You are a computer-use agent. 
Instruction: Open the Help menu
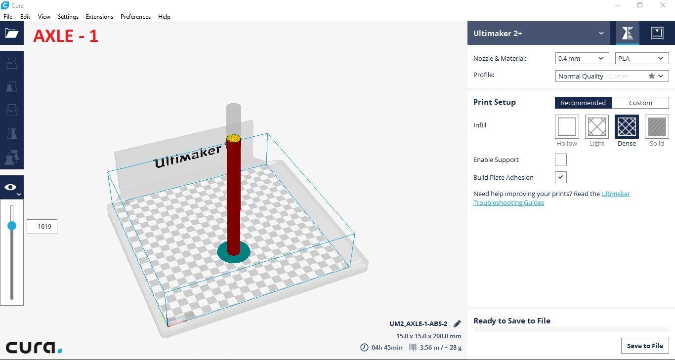[164, 16]
